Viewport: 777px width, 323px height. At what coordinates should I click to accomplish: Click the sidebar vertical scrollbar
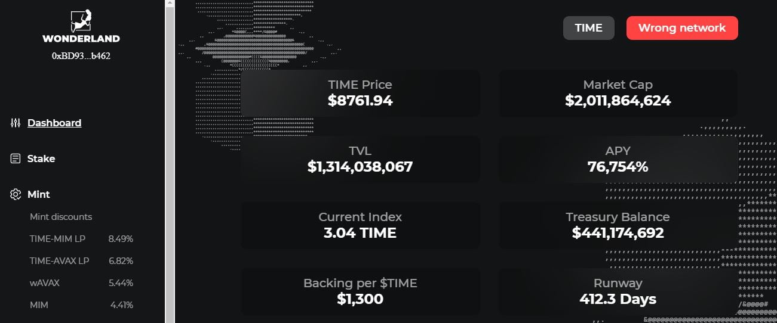170,161
